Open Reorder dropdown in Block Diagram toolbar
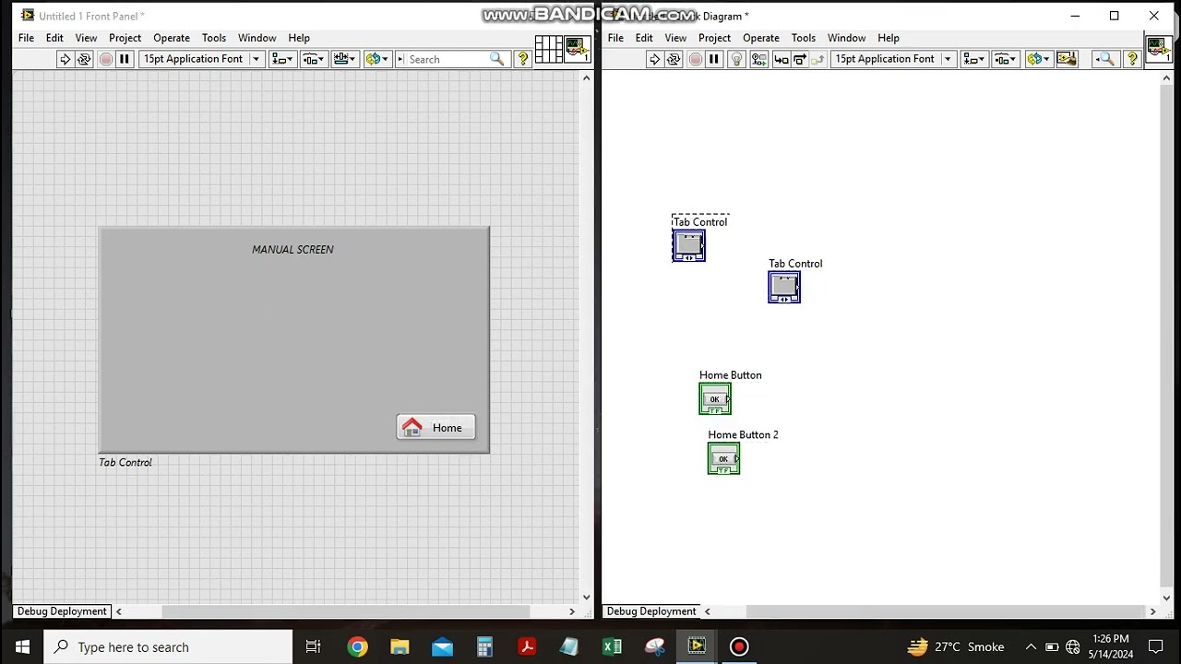The image size is (1181, 664). click(x=1038, y=59)
